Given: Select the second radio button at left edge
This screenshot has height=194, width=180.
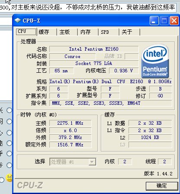Looking at the screenshot, I should (9, 121).
